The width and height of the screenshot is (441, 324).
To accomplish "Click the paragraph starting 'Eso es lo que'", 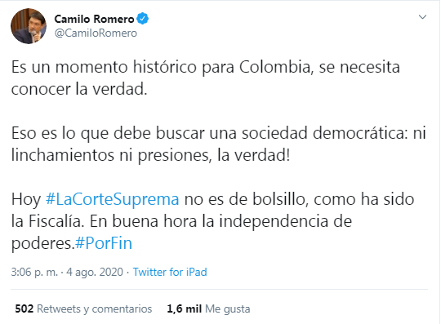I will pyautogui.click(x=219, y=144).
